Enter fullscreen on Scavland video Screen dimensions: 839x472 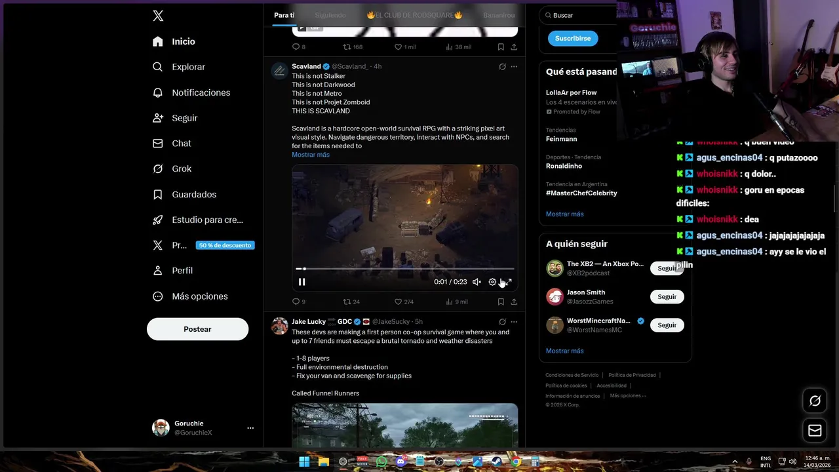(508, 282)
